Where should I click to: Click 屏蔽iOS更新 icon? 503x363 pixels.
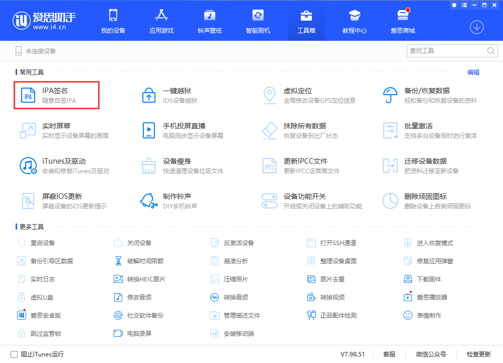[28, 201]
